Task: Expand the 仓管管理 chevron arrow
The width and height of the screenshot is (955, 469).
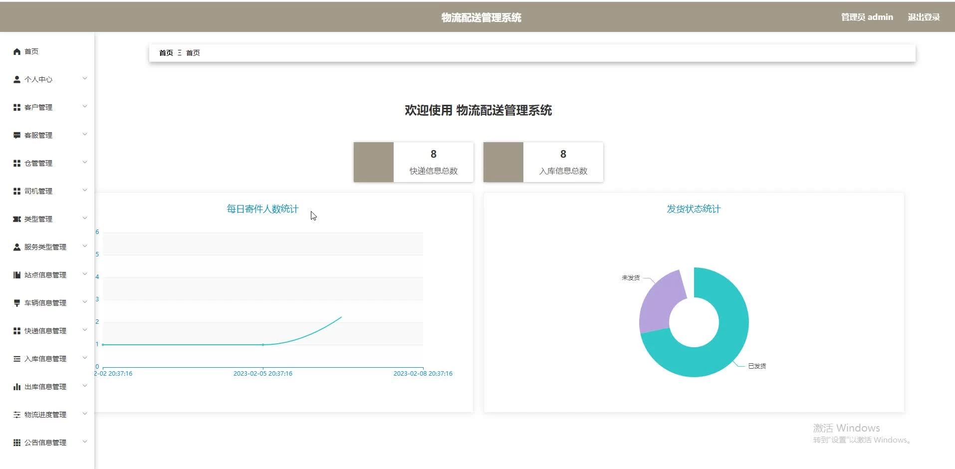Action: tap(85, 162)
